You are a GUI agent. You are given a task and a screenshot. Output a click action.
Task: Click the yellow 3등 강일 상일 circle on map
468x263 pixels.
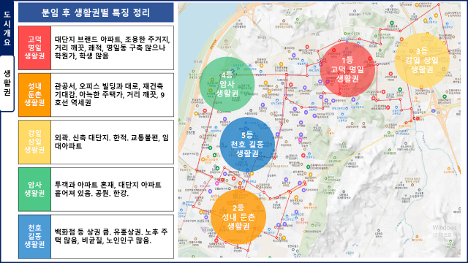(x=422, y=60)
